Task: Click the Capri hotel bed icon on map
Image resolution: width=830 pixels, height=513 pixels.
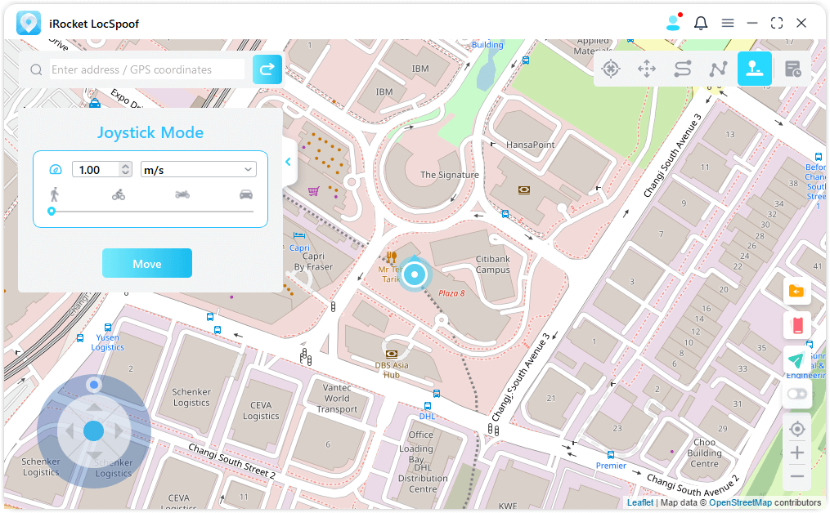Action: coord(299,236)
